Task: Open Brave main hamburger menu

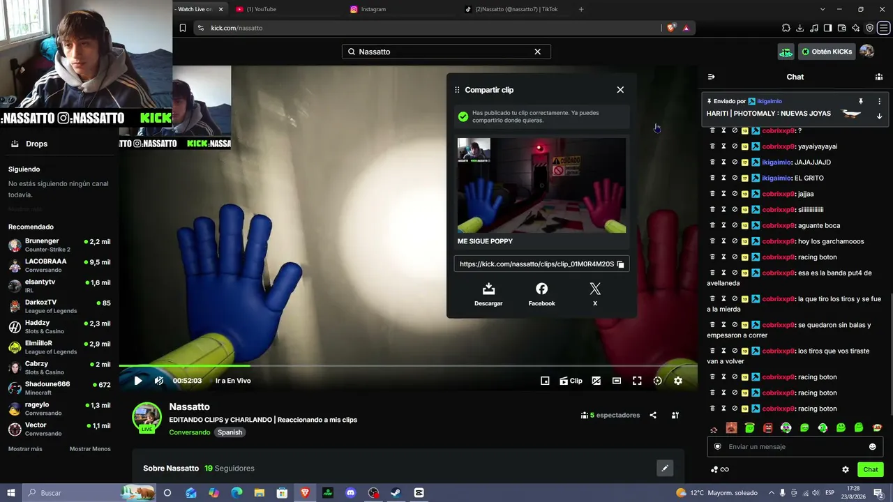Action: click(884, 28)
